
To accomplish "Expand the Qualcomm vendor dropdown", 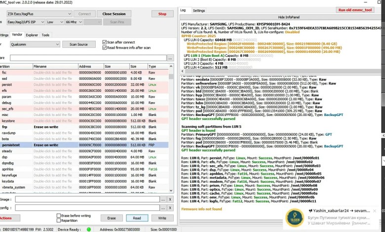I will tap(35, 44).
